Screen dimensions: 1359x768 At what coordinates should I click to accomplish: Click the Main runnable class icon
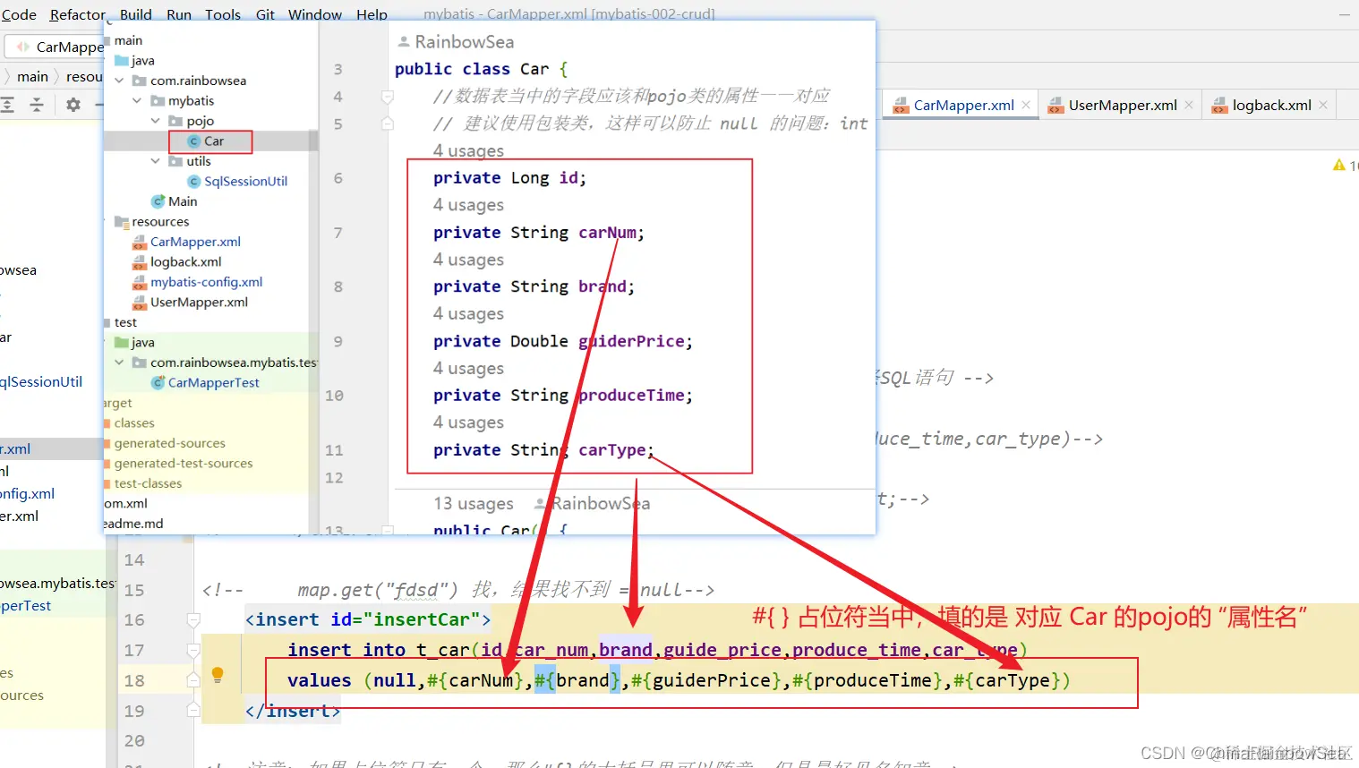(x=158, y=201)
